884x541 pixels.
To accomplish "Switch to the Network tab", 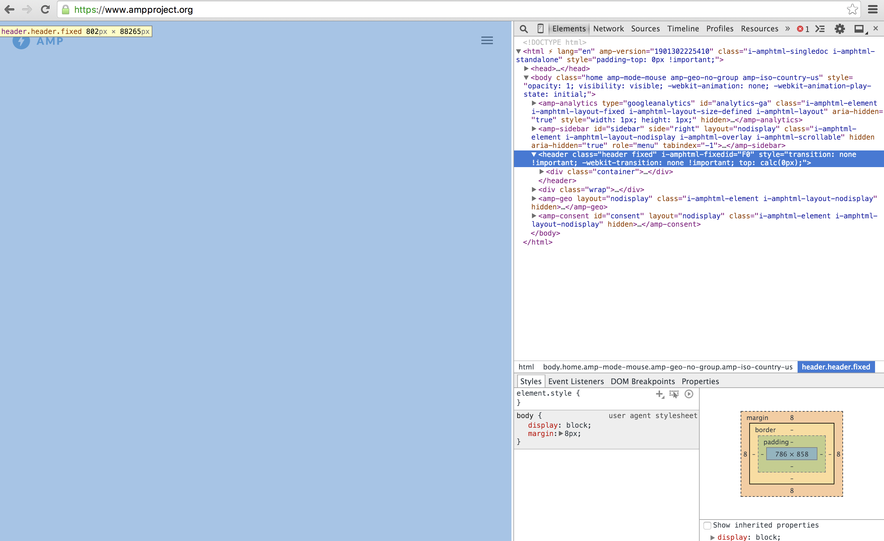I will pyautogui.click(x=608, y=29).
